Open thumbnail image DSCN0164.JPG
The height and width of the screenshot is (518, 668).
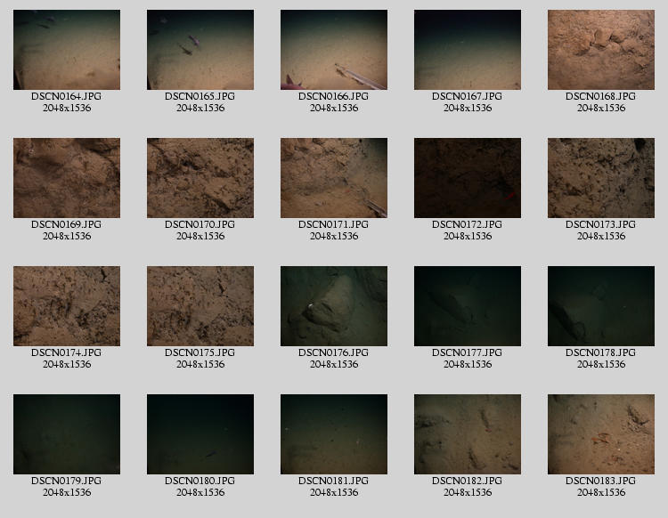(67, 50)
